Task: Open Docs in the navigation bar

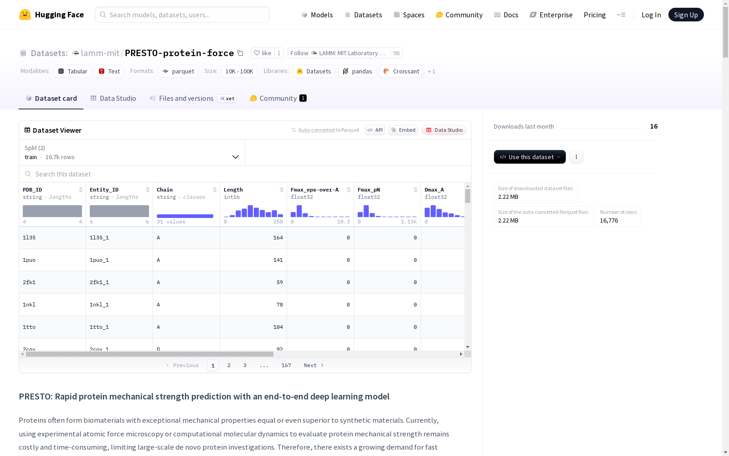Action: (506, 15)
